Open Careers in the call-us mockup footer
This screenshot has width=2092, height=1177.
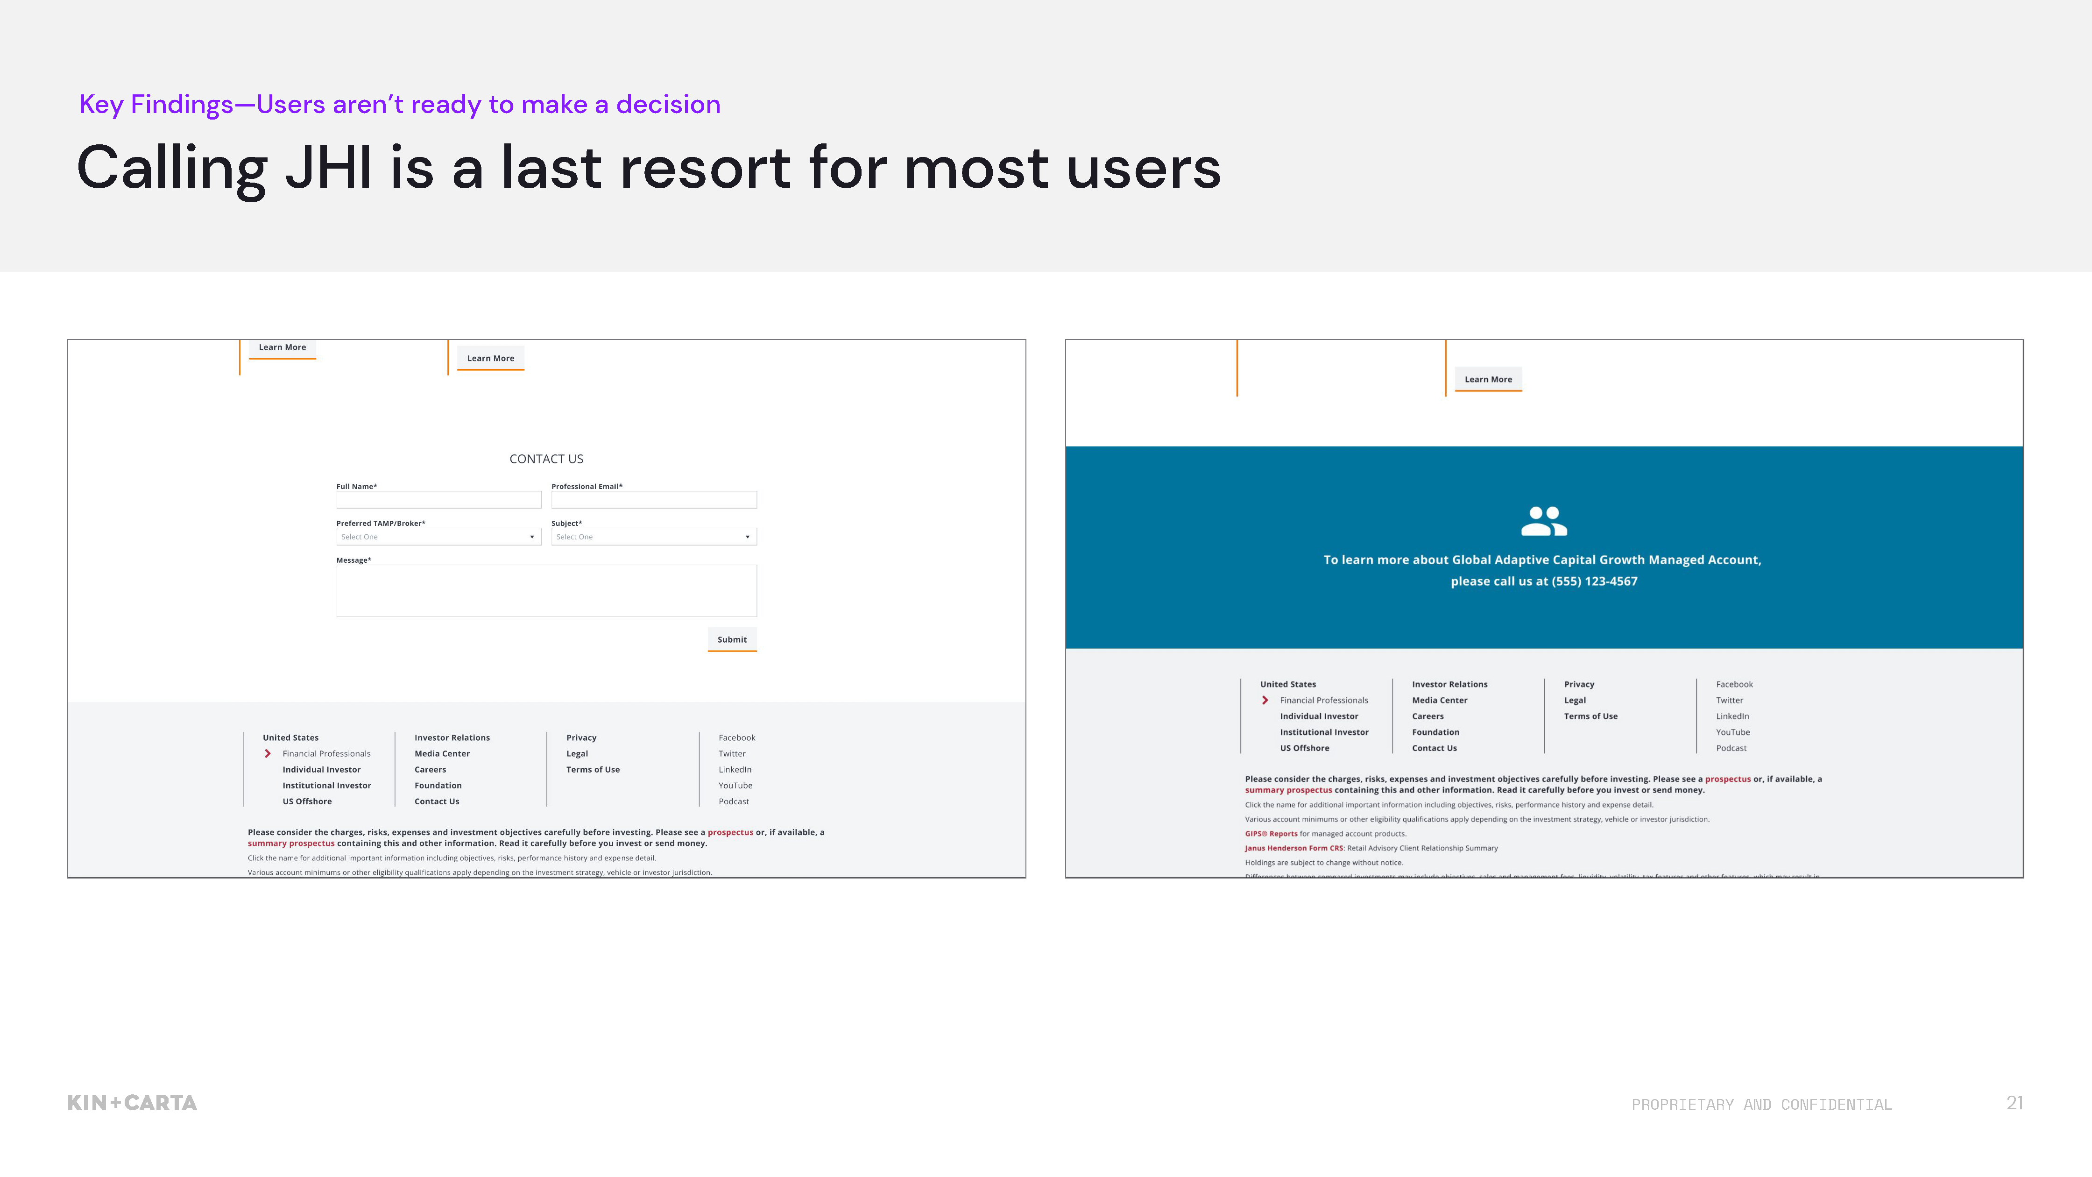point(1428,716)
